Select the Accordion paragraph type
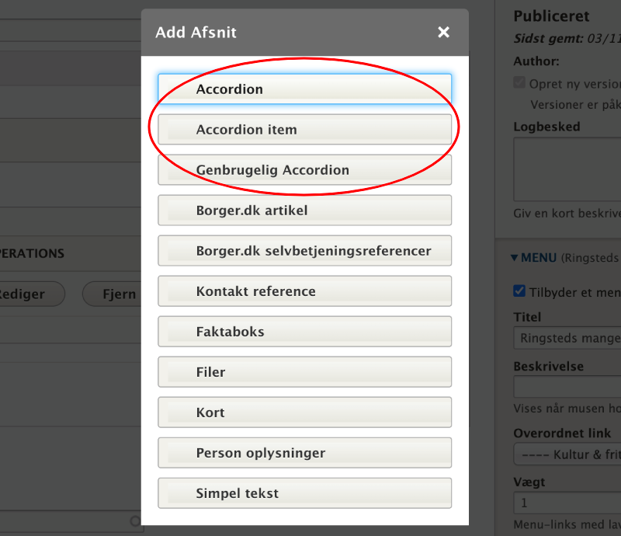 point(304,89)
